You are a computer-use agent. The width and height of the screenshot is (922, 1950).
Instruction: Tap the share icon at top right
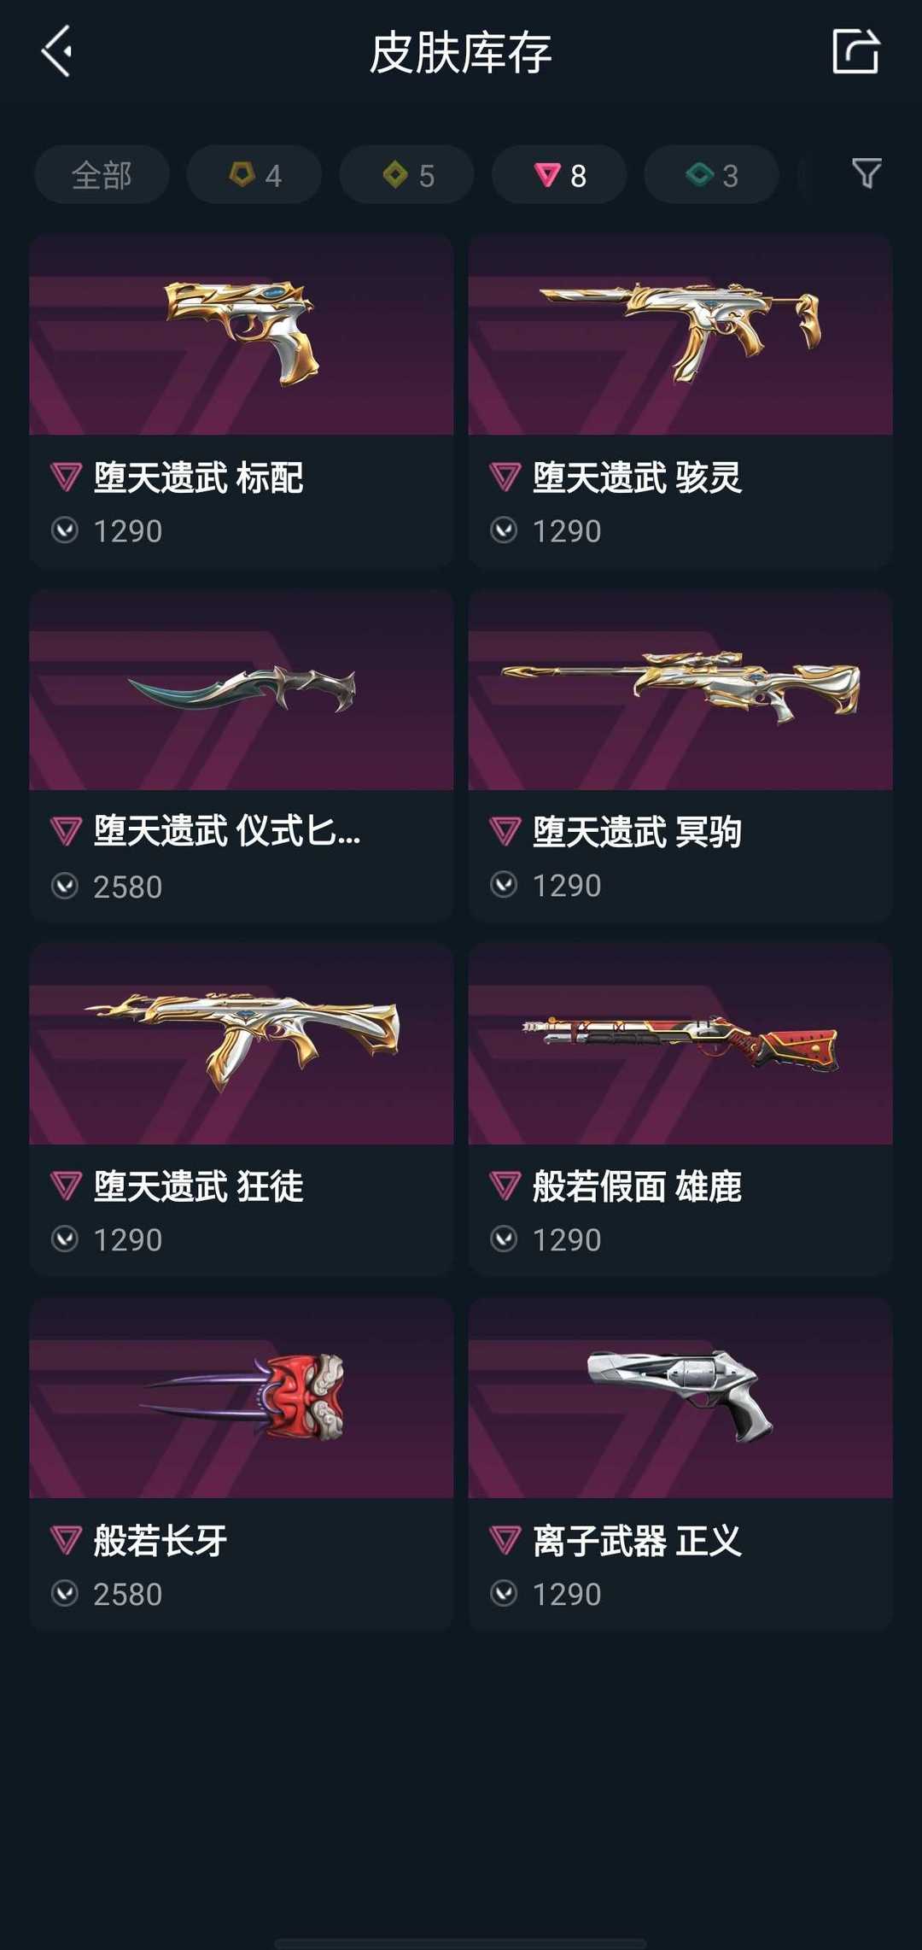coord(856,51)
